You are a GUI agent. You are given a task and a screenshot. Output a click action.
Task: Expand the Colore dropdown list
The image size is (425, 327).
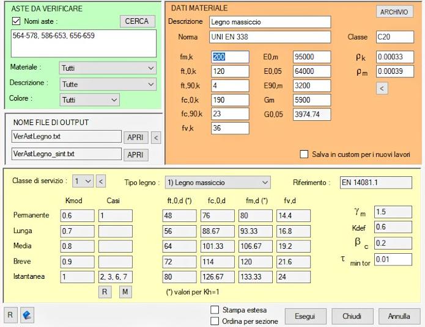[x=89, y=99]
